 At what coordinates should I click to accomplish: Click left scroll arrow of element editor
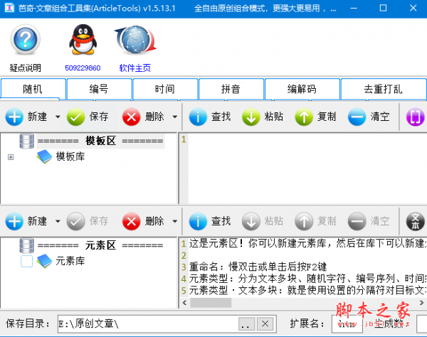[184, 303]
